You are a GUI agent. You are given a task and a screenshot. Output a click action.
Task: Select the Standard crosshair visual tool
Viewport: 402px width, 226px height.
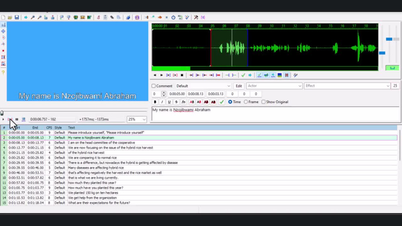(3, 25)
